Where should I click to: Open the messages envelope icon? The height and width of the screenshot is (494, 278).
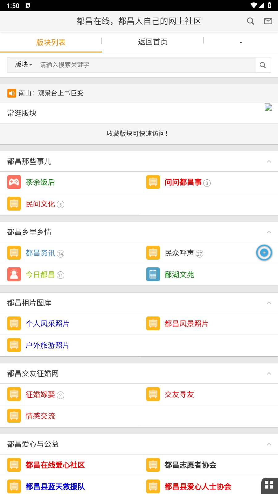(268, 21)
